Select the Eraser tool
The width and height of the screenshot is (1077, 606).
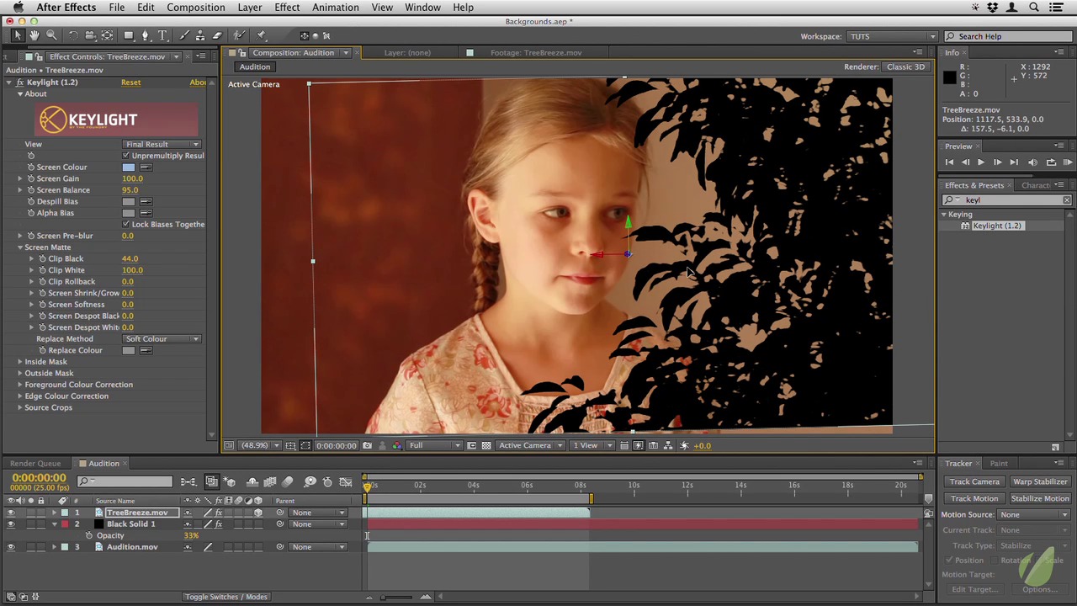[217, 35]
